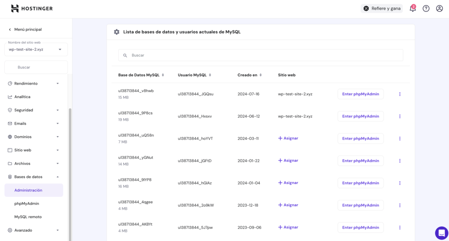The image size is (449, 241).
Task: Enter phpMyAdmin for u138713844_9P8cs database
Action: click(x=360, y=116)
